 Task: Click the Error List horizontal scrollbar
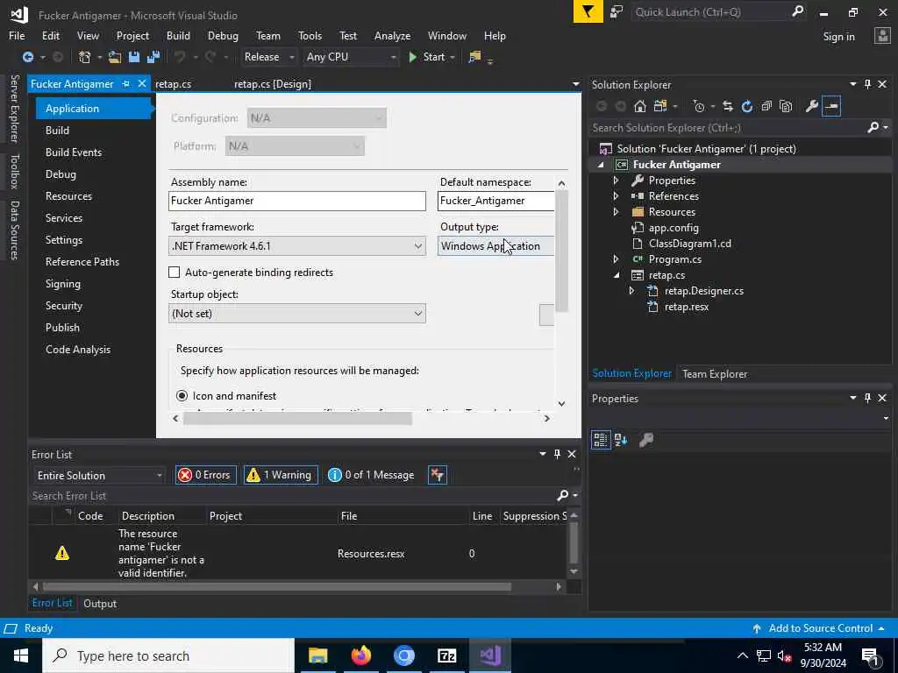(x=276, y=586)
